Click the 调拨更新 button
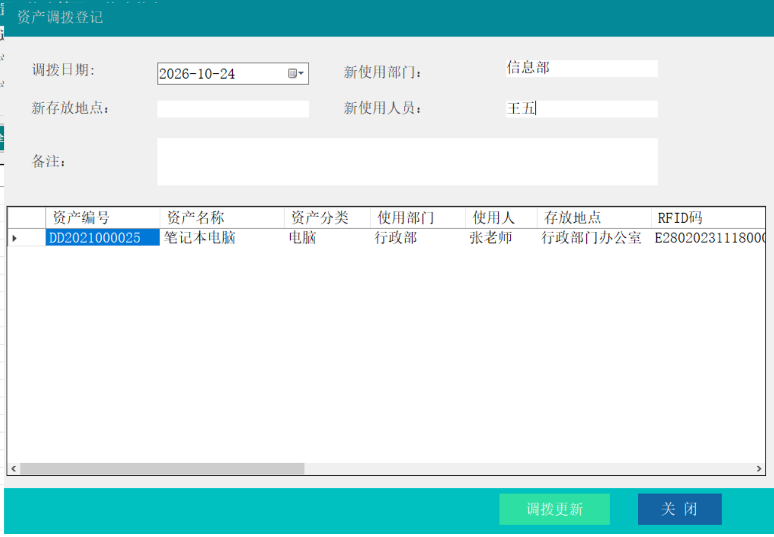 click(555, 509)
